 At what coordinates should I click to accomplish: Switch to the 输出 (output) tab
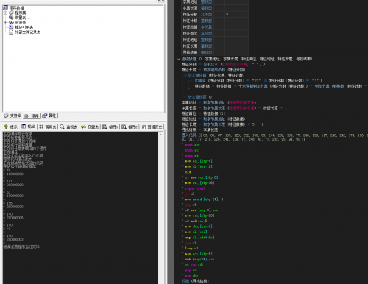29,127
